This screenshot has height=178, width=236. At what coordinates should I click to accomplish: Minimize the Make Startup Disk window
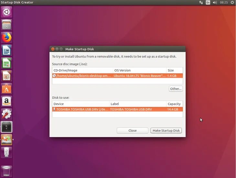[57, 49]
